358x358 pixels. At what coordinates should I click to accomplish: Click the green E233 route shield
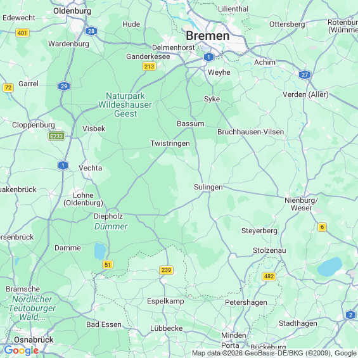click(56, 136)
